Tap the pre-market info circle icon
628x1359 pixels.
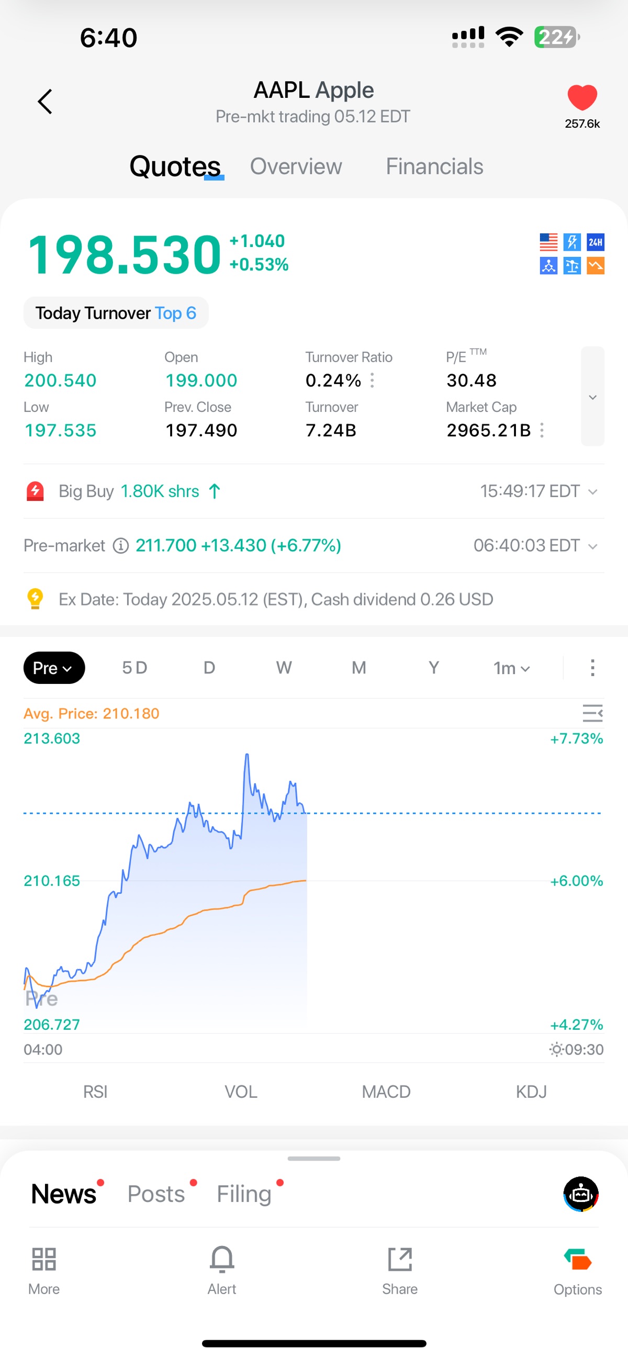(121, 545)
